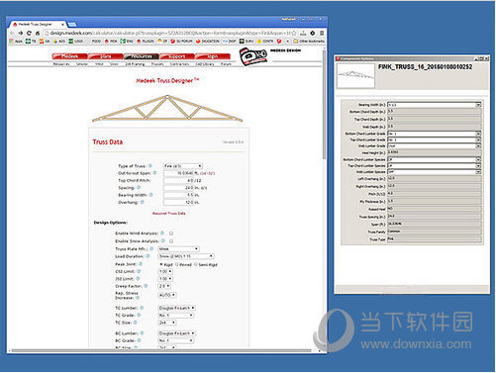Open the browser home page icon

(x=38, y=34)
